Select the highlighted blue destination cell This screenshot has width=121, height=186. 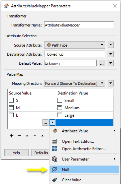[x=85, y=122]
